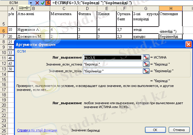The height and width of the screenshot is (135, 193).
Task: Collapse dialog via Лог_выражение range selector
Action: (x=146, y=57)
